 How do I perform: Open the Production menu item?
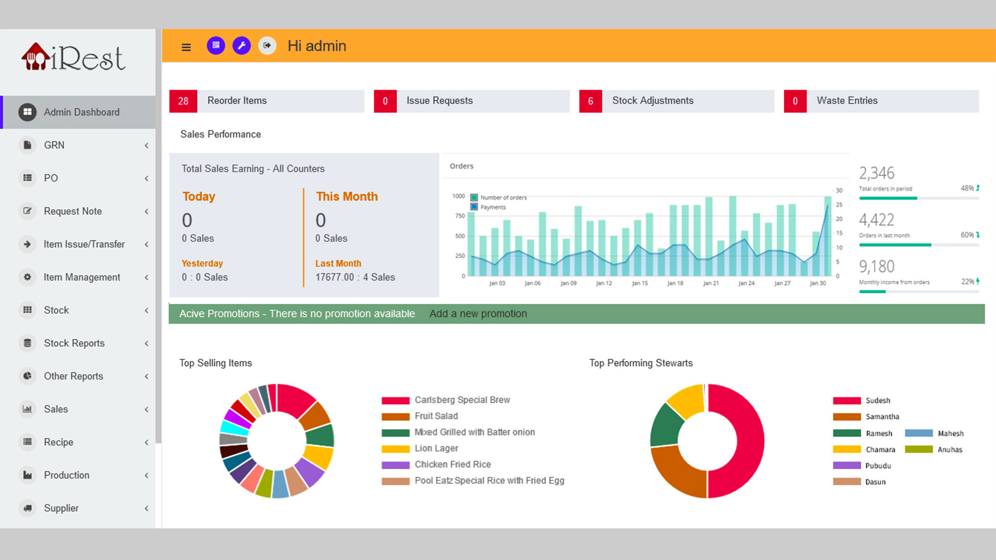tap(78, 475)
